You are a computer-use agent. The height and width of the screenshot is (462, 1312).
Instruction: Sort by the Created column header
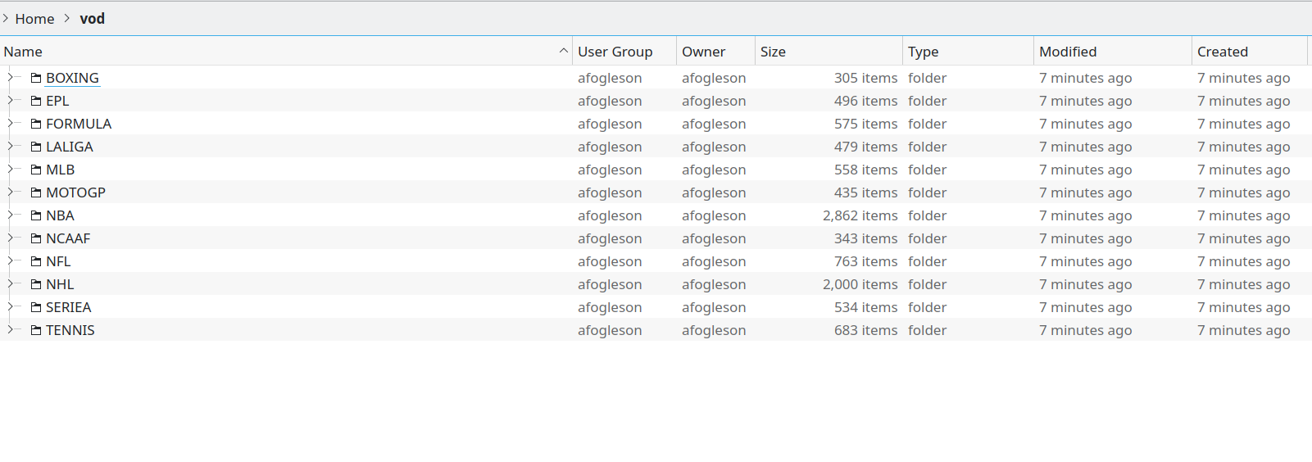tap(1250, 51)
